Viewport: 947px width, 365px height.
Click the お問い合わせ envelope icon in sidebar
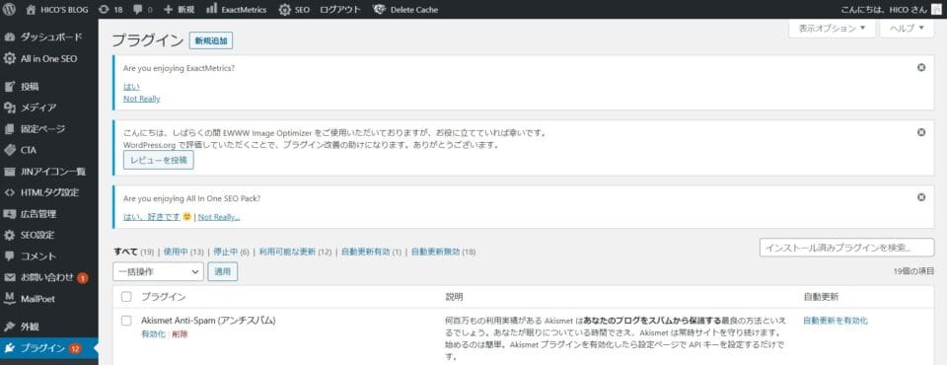point(9,277)
